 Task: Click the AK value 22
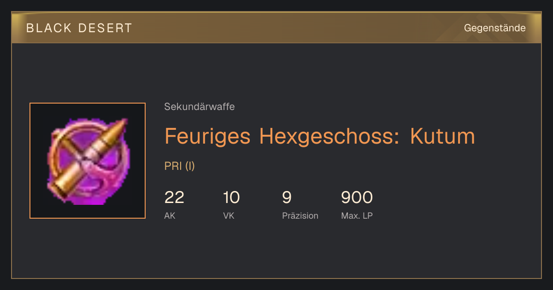tap(174, 197)
